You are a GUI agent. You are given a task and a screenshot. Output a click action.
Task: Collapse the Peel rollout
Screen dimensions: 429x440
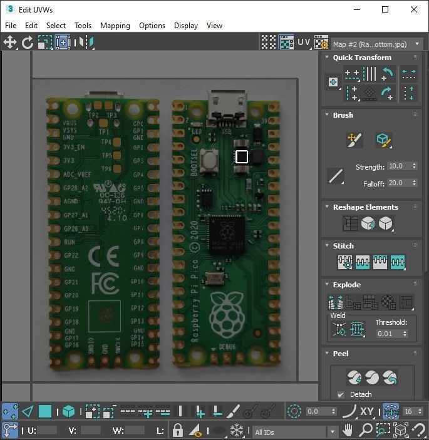click(327, 353)
